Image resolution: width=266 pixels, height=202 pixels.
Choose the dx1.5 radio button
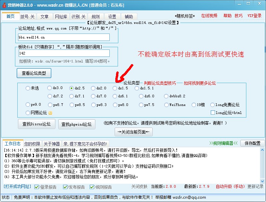tap(120, 88)
